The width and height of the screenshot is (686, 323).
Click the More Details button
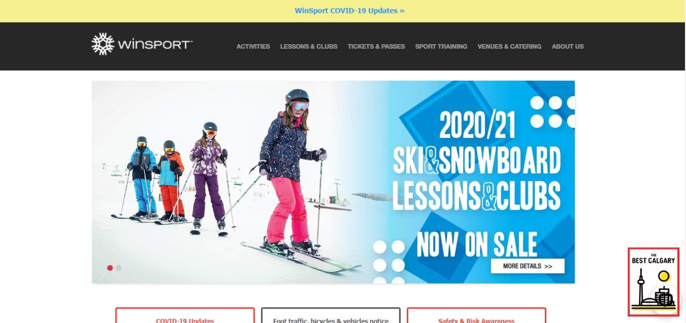coord(528,266)
